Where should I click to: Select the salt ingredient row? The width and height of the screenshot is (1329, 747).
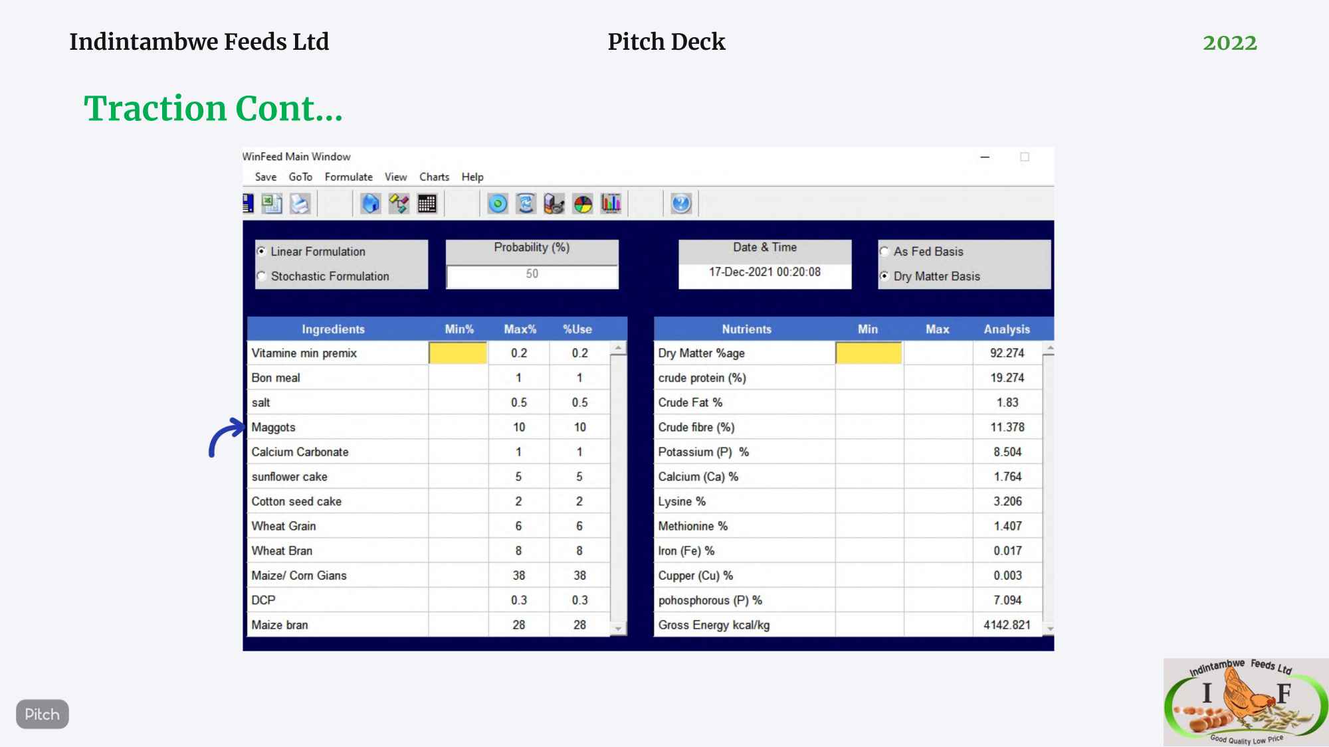429,402
